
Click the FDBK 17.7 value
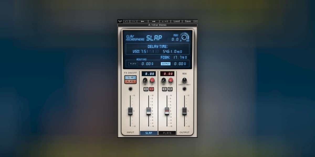tap(177, 57)
